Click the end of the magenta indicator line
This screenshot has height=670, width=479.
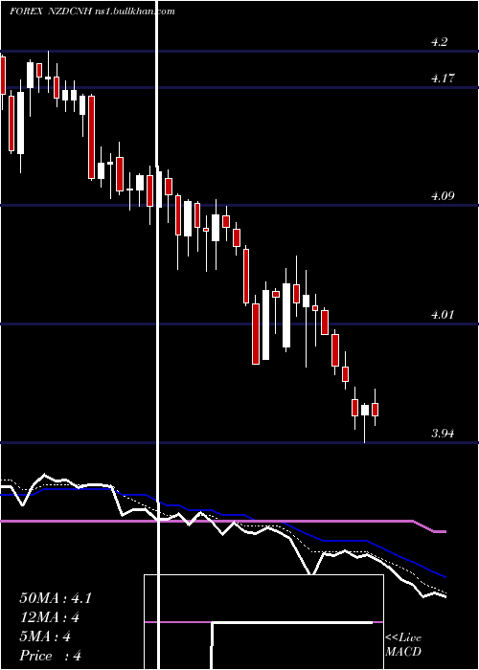(x=445, y=531)
